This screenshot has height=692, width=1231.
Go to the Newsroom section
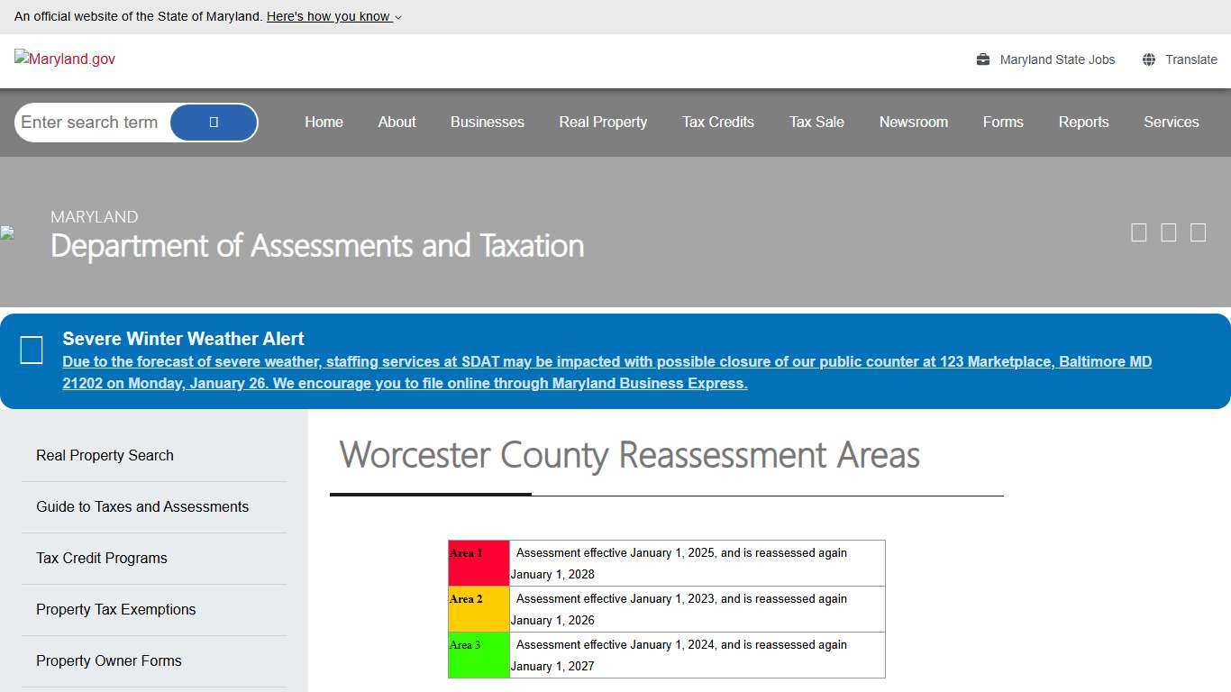click(x=913, y=122)
